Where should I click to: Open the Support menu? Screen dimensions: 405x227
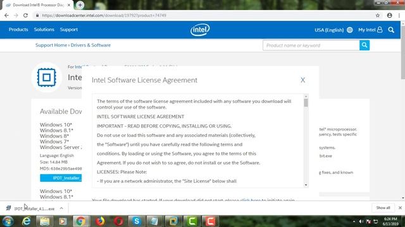point(69,30)
